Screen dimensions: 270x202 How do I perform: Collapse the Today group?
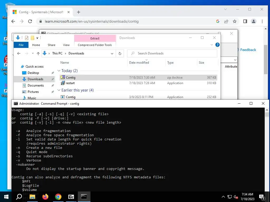pyautogui.click(x=59, y=70)
